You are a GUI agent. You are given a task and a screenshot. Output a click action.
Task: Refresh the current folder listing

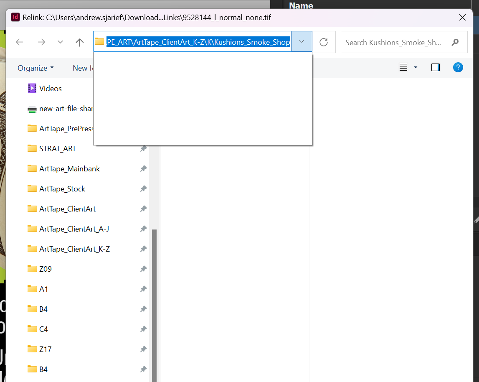pyautogui.click(x=324, y=42)
